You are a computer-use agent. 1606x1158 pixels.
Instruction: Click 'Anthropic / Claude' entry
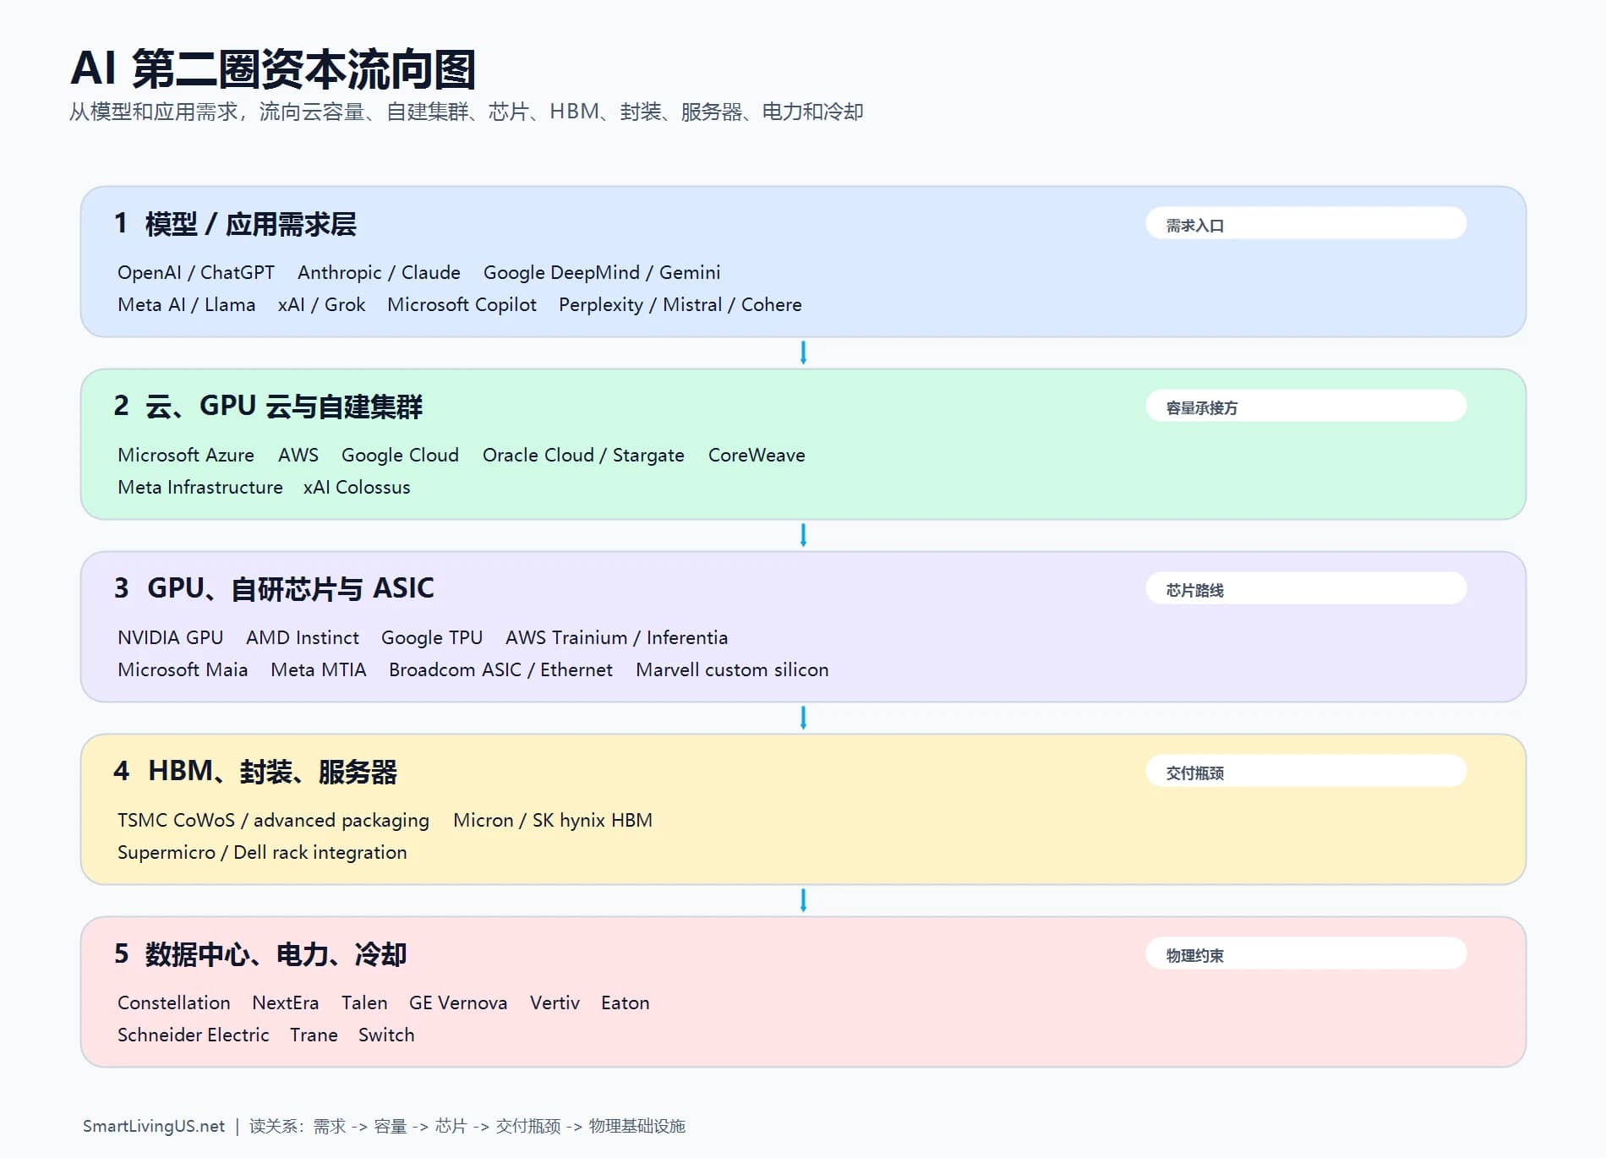coord(379,272)
